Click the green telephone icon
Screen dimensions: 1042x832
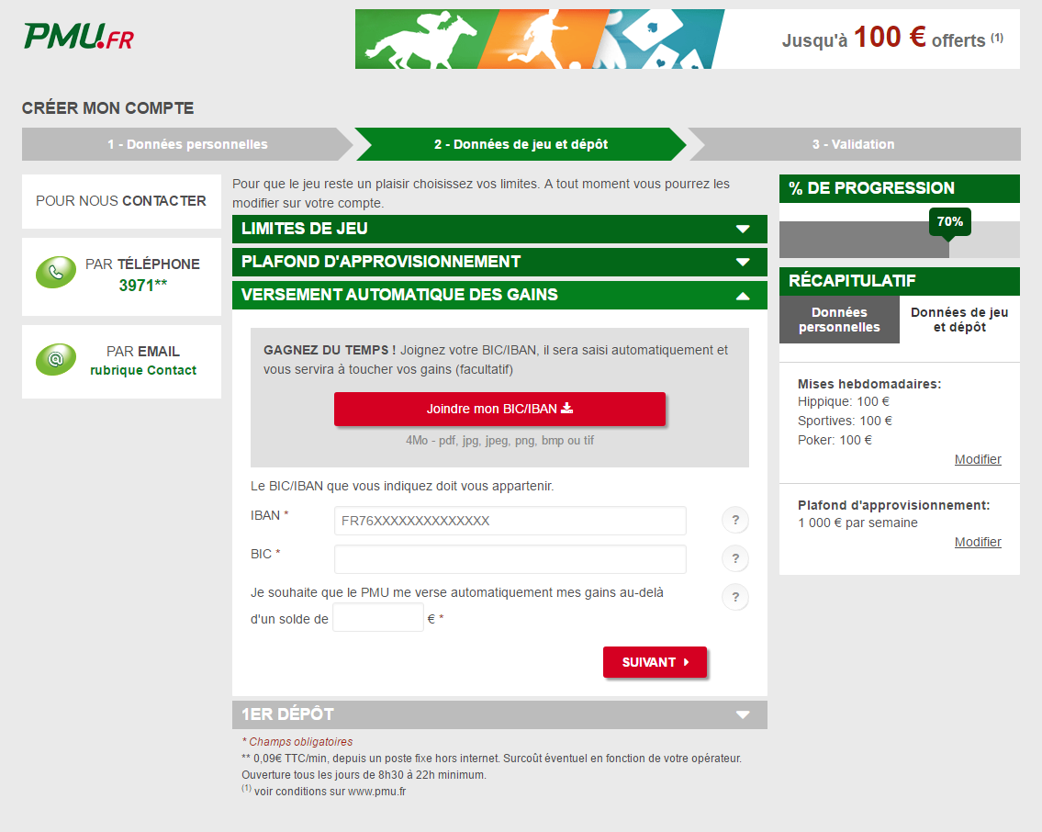[55, 273]
